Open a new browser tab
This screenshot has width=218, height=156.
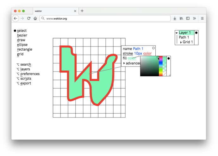click(x=82, y=11)
